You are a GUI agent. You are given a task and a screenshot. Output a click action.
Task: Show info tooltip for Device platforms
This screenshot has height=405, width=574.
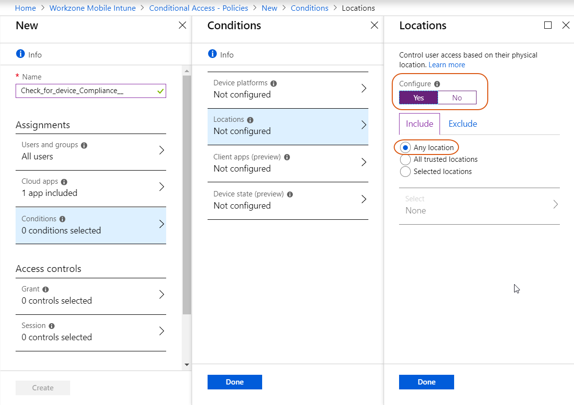click(x=273, y=83)
